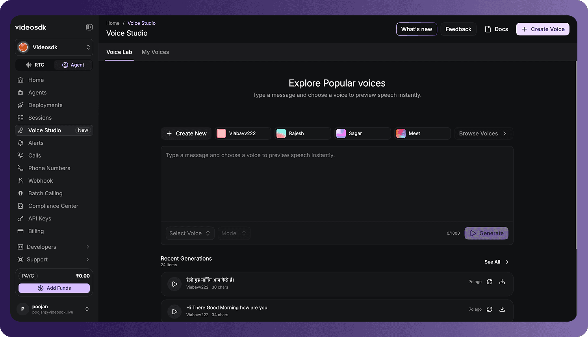
Task: Click the '0/1000' character counter
Action: (453, 233)
